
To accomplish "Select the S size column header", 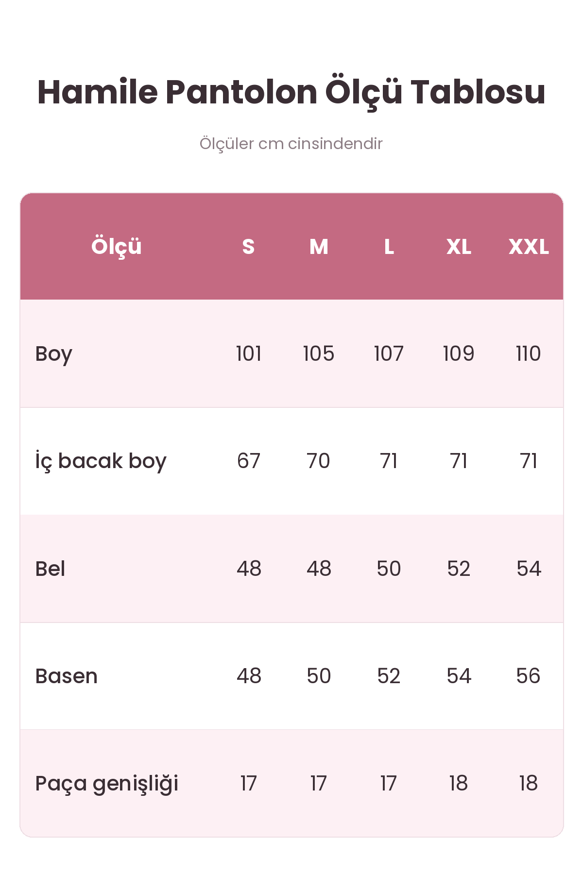I will click(249, 247).
